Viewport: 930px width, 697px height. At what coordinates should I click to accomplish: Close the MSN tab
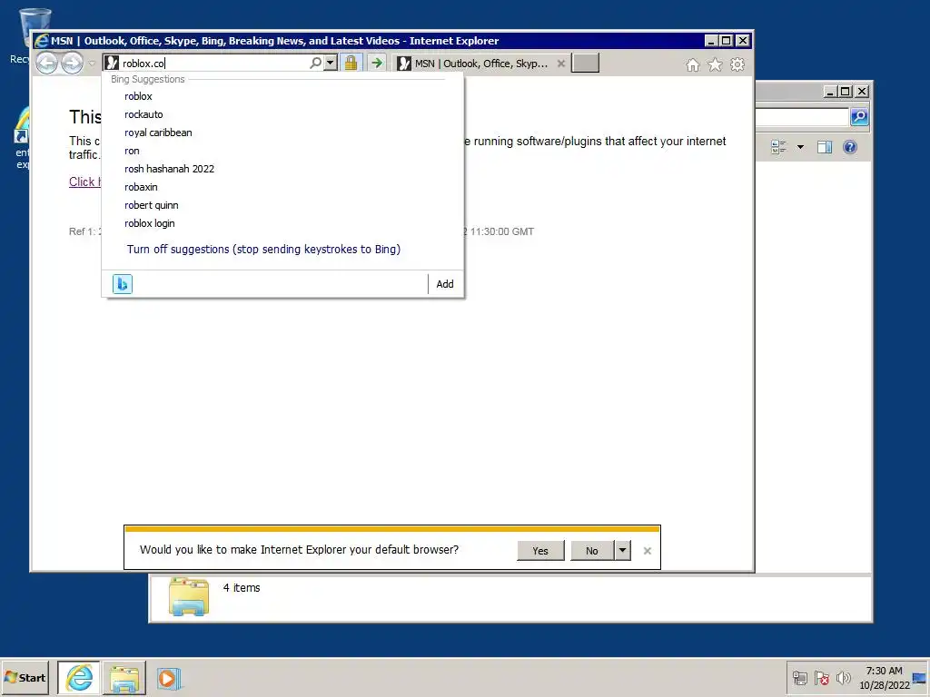click(561, 64)
